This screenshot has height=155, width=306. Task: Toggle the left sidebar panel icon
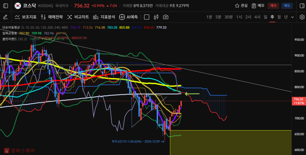point(6,6)
